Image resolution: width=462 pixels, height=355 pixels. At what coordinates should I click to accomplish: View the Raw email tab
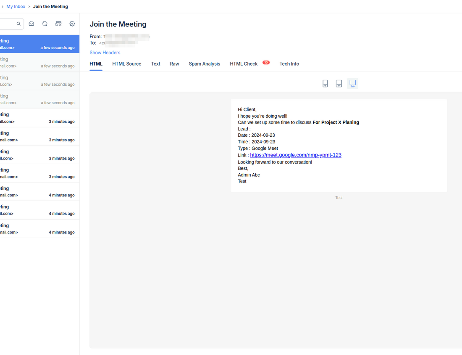click(174, 64)
